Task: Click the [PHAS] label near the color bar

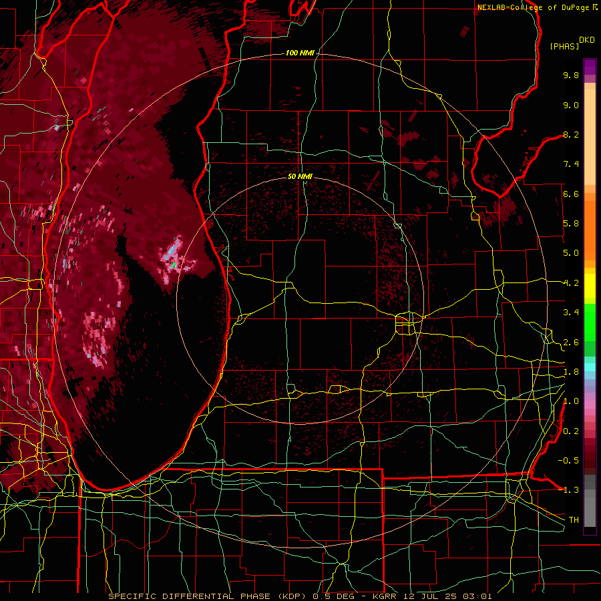Action: pos(564,46)
